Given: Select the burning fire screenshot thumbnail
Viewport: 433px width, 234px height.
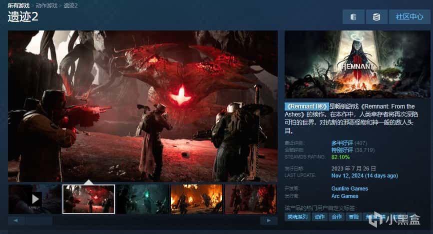Looking at the screenshot, I should pos(197,199).
